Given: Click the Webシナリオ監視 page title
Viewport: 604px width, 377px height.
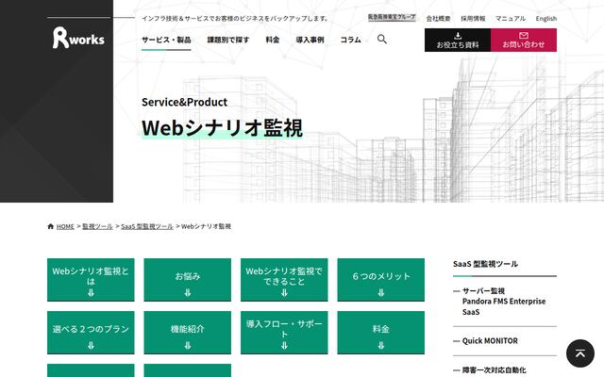Looking at the screenshot, I should click(223, 128).
